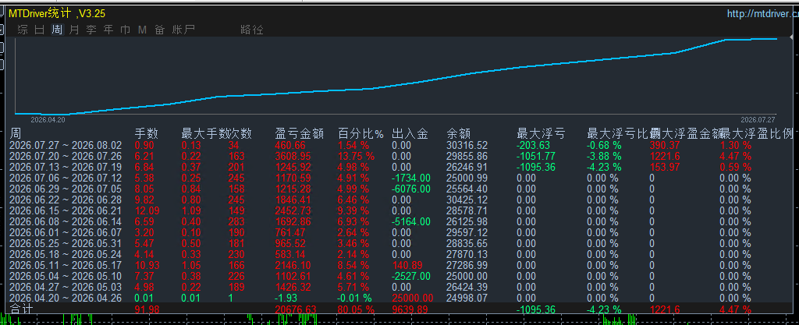Image resolution: width=799 pixels, height=325 pixels.
Task: Click the 盈亏金额 column header
Action: 299,134
